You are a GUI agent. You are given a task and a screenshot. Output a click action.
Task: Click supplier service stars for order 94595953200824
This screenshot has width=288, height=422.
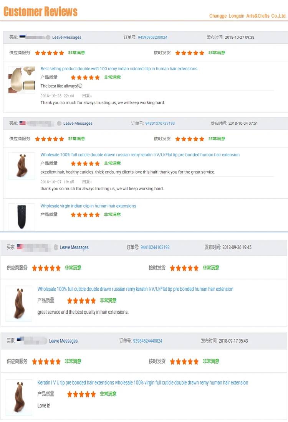50,53
